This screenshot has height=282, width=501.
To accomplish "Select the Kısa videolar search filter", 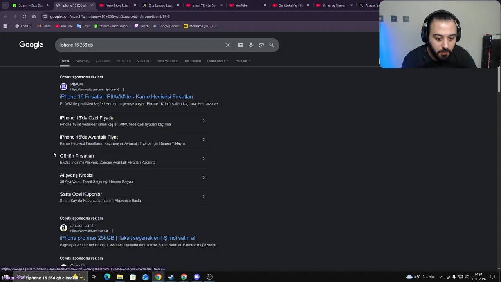I will (x=167, y=61).
